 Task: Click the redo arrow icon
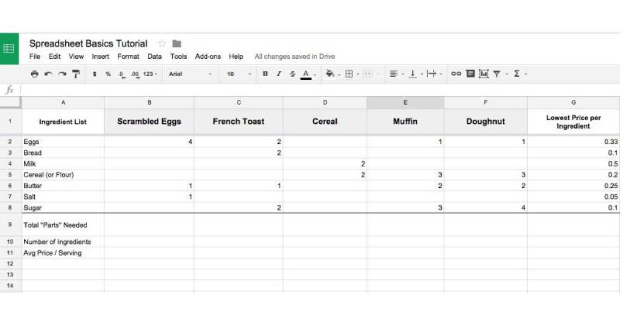[x=62, y=74]
